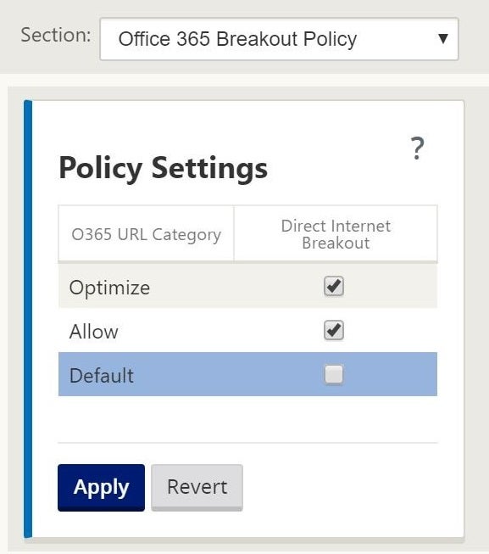Click the help question mark icon
This screenshot has height=554, width=489.
pos(417,148)
